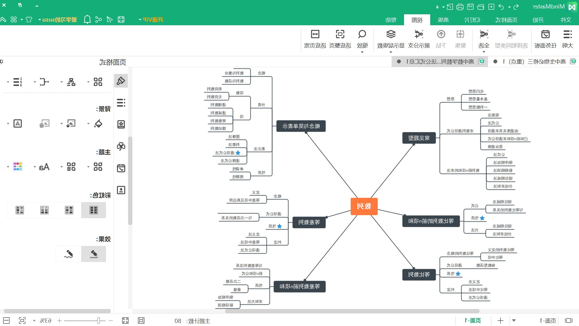
Task: Open the 视图 (View) ribbon tab
Action: [x=417, y=20]
